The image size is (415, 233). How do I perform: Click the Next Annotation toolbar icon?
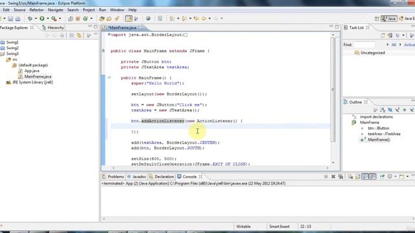click(x=172, y=19)
